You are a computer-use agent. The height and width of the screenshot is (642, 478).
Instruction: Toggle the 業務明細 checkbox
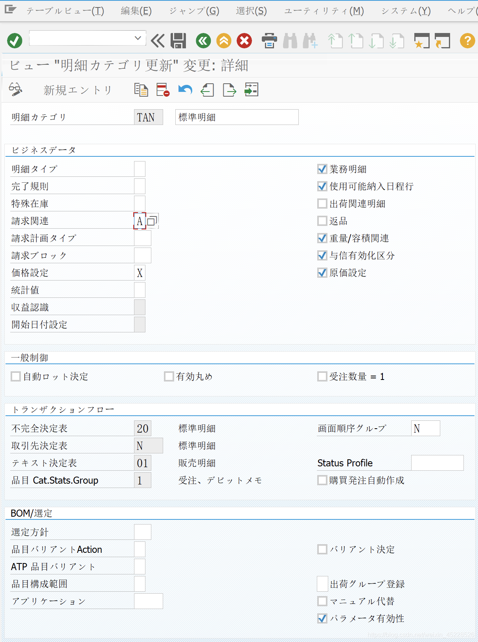[x=322, y=169]
